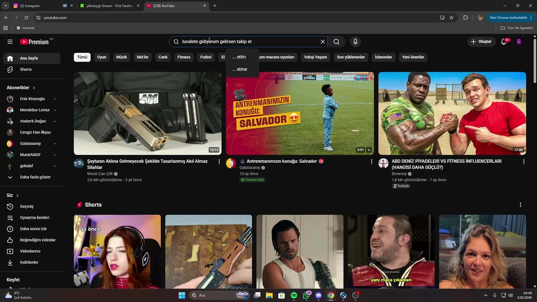Screen dimensions: 537x302
Task: Open the Windows Start menu
Action: point(182,295)
